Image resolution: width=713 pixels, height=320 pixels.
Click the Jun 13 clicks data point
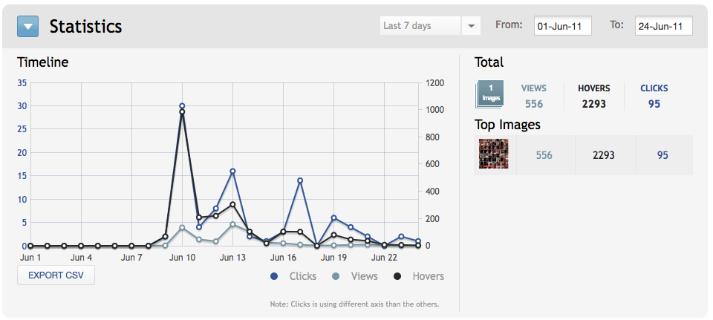pyautogui.click(x=232, y=172)
